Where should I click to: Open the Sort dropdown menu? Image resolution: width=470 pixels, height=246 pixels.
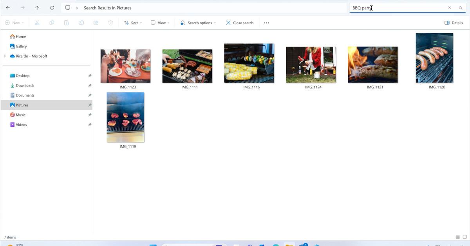(x=133, y=23)
